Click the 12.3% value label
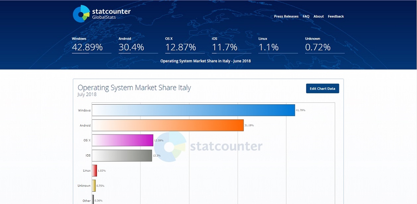 (x=157, y=156)
